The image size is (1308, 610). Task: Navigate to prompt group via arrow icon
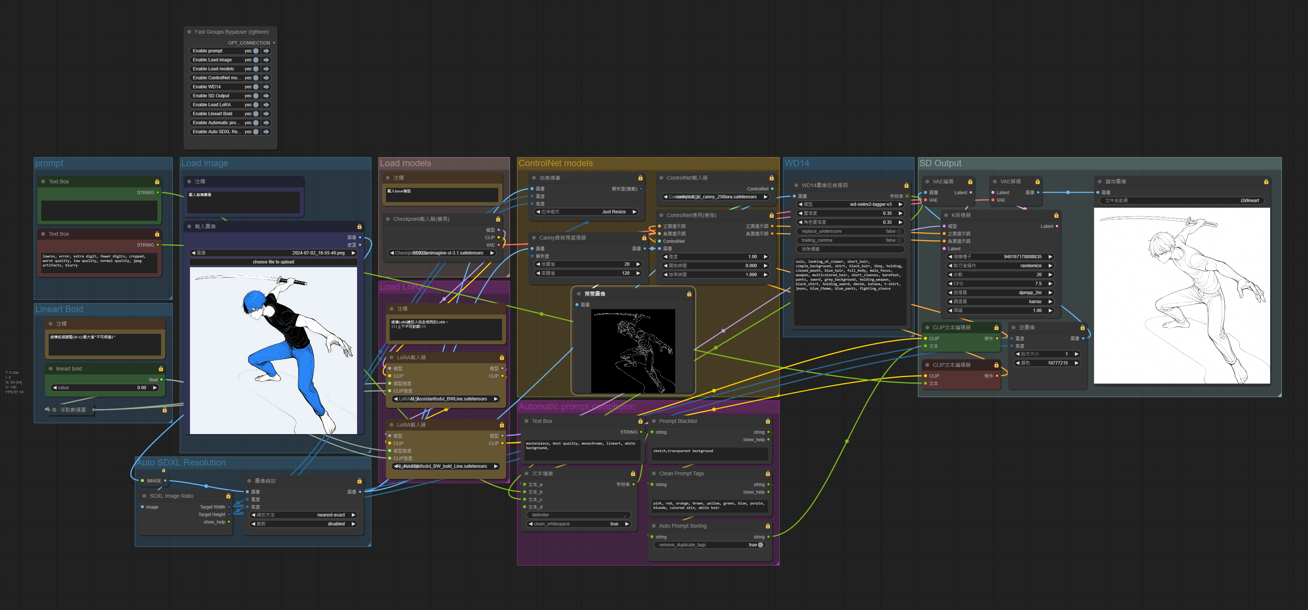click(x=266, y=51)
